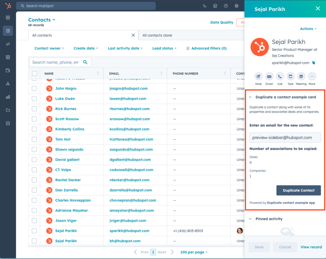Check the box for Rick Burnes
This screenshot has height=259, width=326.
pyautogui.click(x=34, y=109)
